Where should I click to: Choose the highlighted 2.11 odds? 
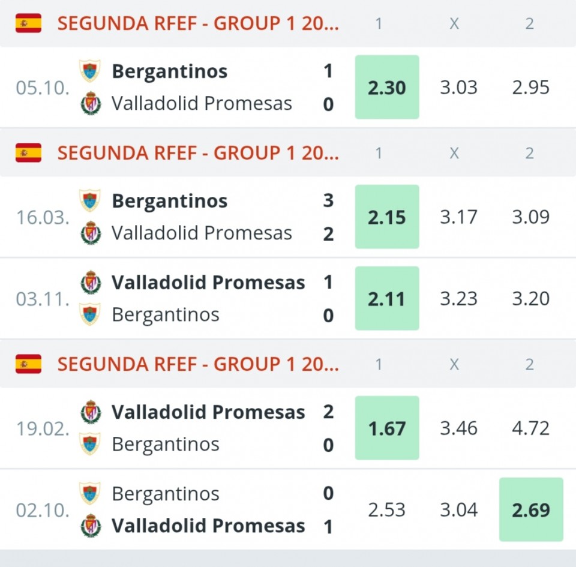[x=387, y=299]
